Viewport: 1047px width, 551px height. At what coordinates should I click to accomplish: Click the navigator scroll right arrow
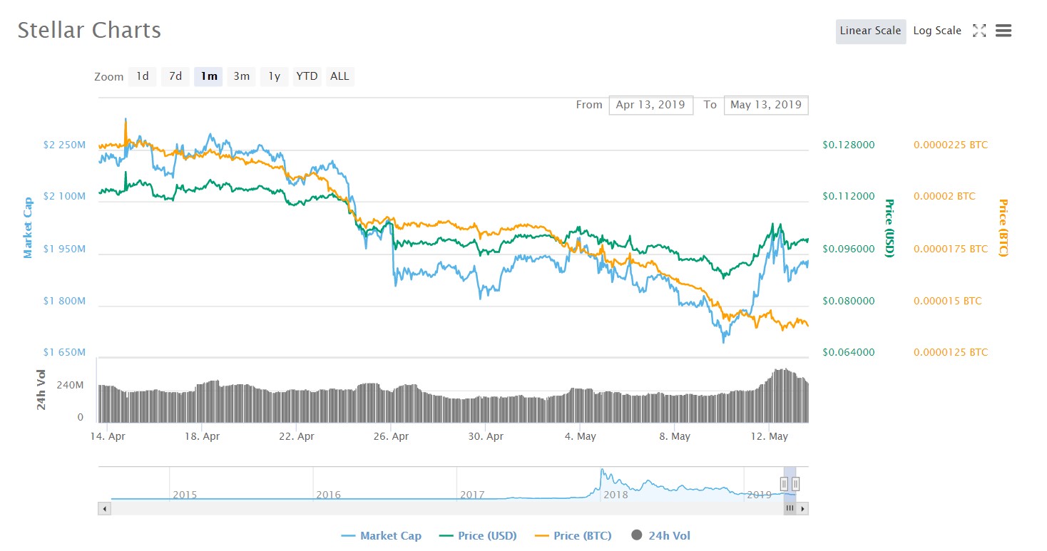802,509
